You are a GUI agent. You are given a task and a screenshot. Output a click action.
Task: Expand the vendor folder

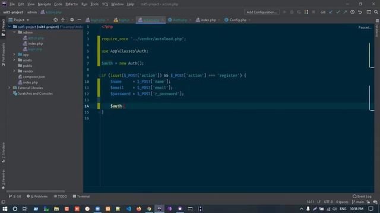(14, 71)
